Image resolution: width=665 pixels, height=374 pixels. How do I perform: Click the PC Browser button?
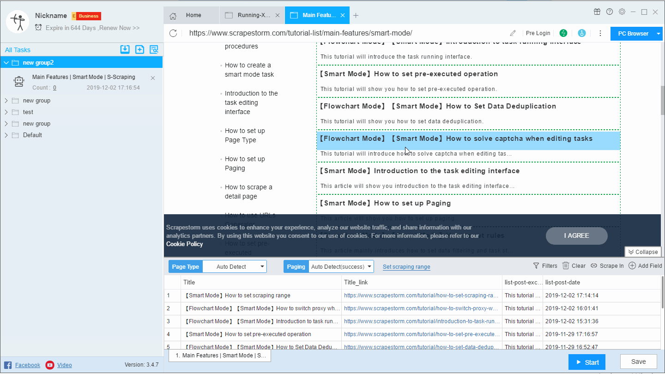point(633,34)
